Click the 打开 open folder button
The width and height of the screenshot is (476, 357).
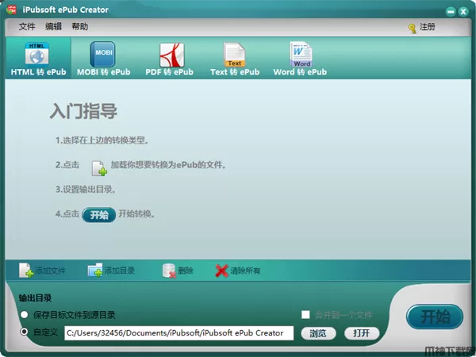coord(362,333)
